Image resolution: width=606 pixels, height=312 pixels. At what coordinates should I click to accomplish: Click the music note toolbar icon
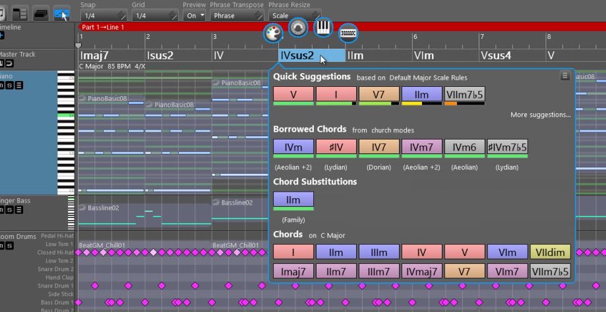pos(3,14)
